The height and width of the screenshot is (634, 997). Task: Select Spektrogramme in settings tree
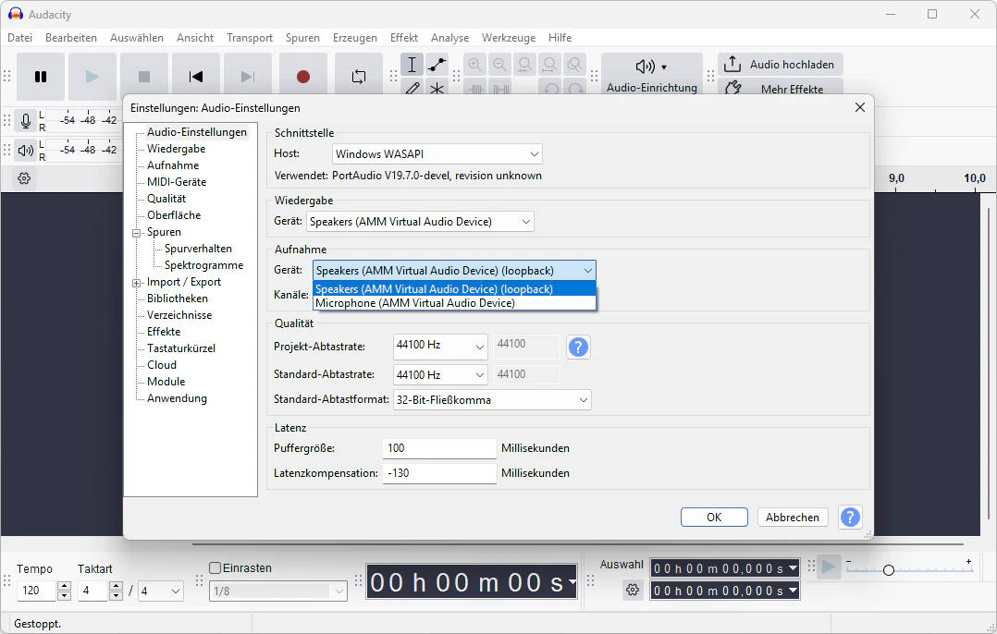coord(203,265)
